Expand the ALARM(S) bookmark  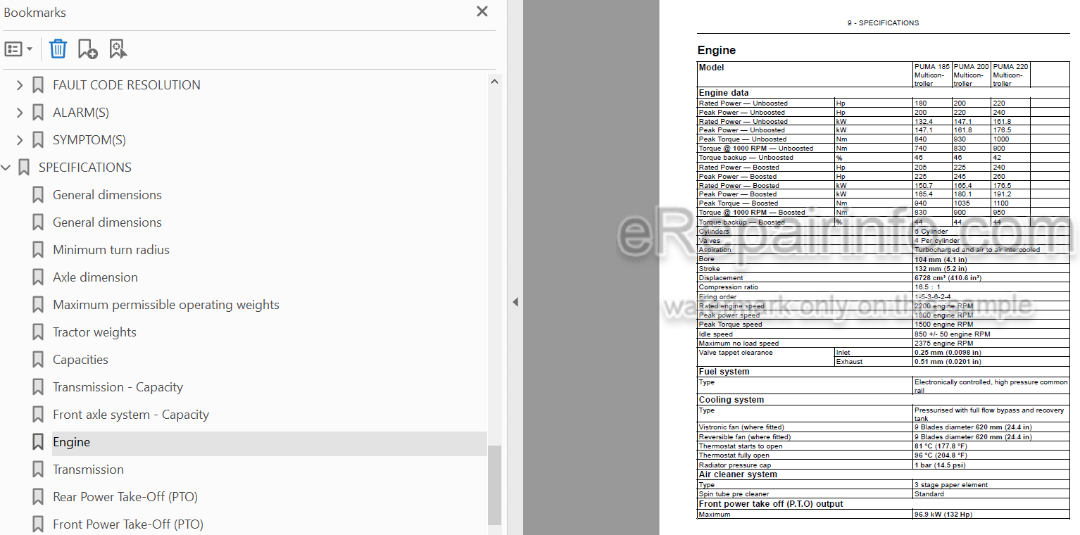pyautogui.click(x=20, y=113)
